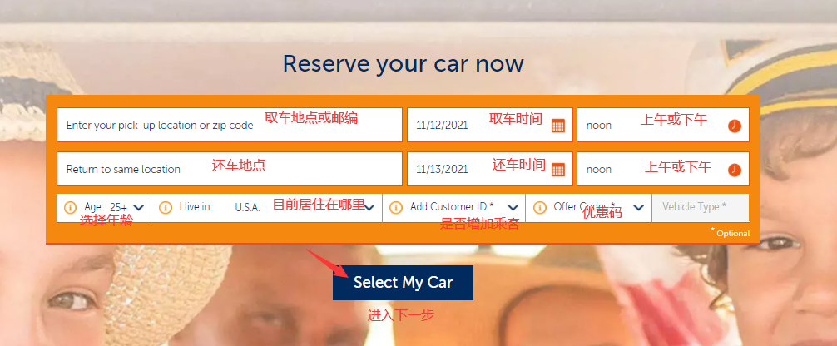This screenshot has width=837, height=346.
Task: Open the return date calendar icon
Action: (557, 170)
